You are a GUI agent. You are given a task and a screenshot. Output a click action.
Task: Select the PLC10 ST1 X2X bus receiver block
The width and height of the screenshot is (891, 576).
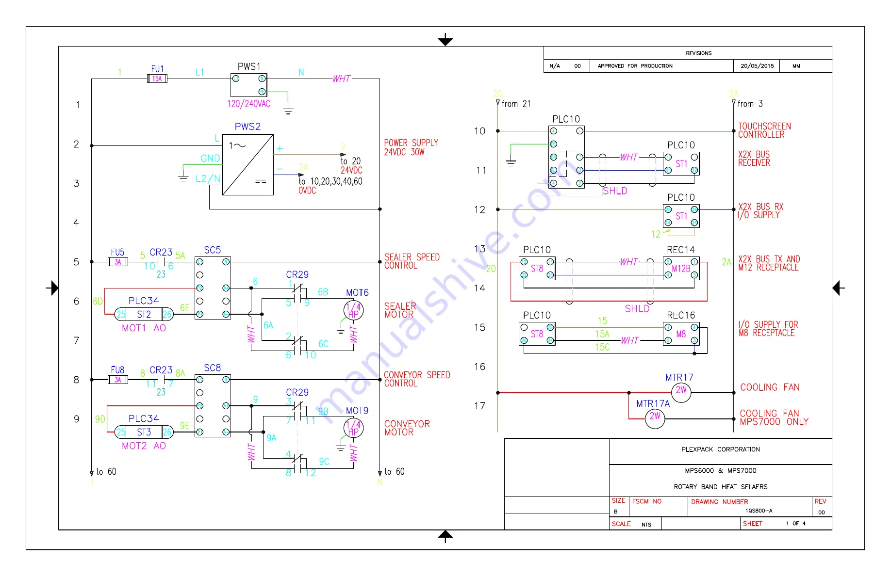coord(681,164)
